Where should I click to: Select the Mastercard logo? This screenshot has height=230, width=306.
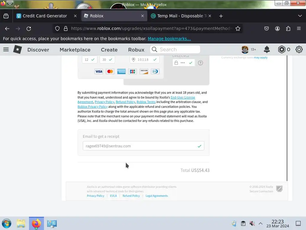(x=110, y=71)
